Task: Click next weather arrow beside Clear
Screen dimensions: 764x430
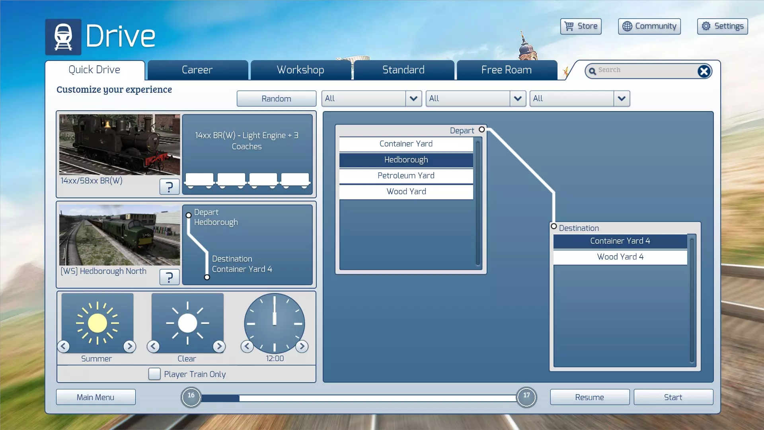Action: pos(219,346)
